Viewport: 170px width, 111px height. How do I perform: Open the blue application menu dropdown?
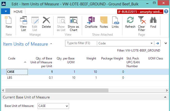click(6, 11)
